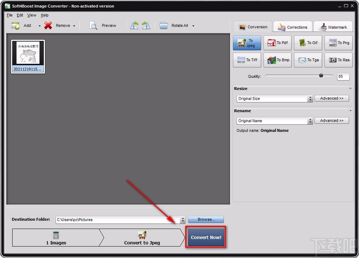The width and height of the screenshot is (359, 258).
Task: Open the Edit menu
Action: [20, 15]
